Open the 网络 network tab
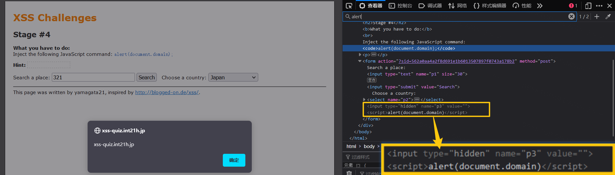 458,6
